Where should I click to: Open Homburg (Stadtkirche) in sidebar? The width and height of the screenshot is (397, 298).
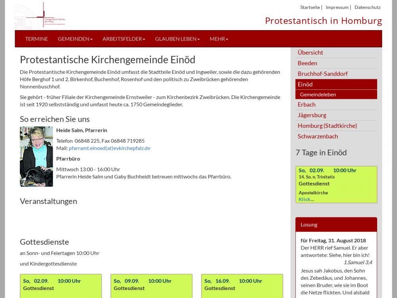pos(327,126)
